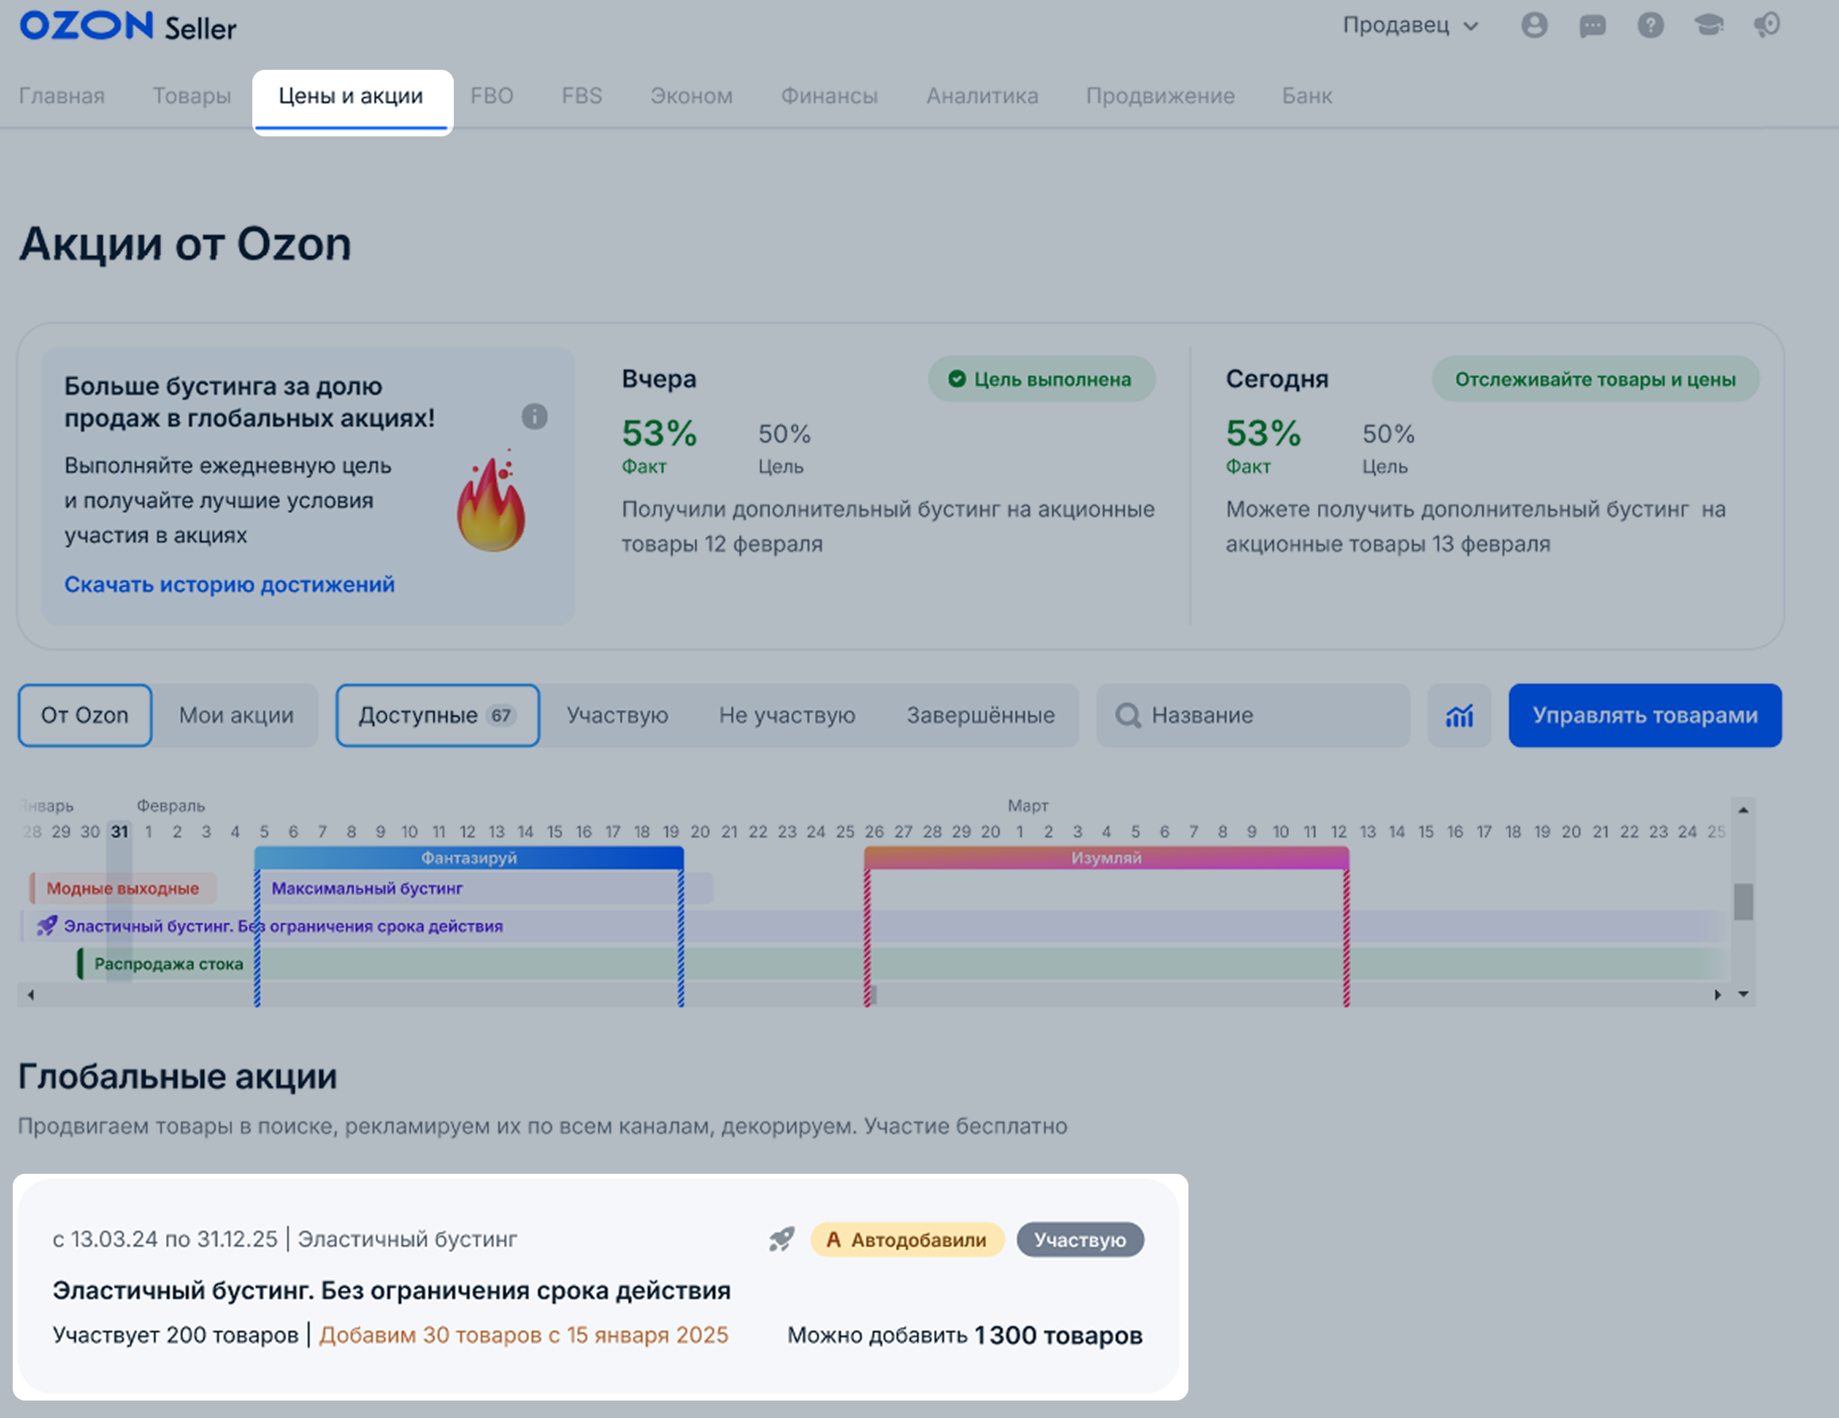Open the Финансы tab
This screenshot has width=1839, height=1418.
pyautogui.click(x=829, y=96)
